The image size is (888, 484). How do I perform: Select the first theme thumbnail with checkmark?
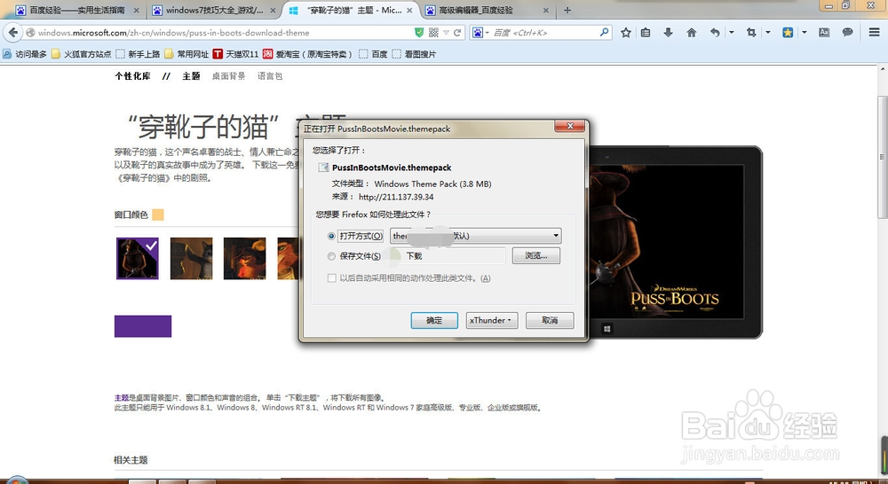tap(138, 258)
